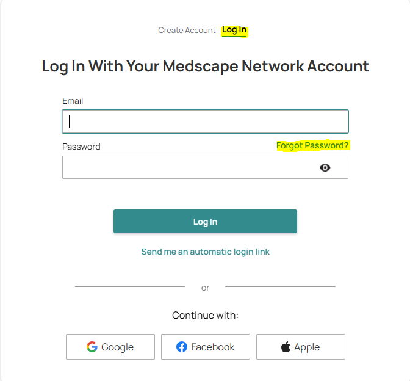Viewport: 410px width, 381px height.
Task: Click the Medscape Network Account heading
Action: (x=205, y=66)
